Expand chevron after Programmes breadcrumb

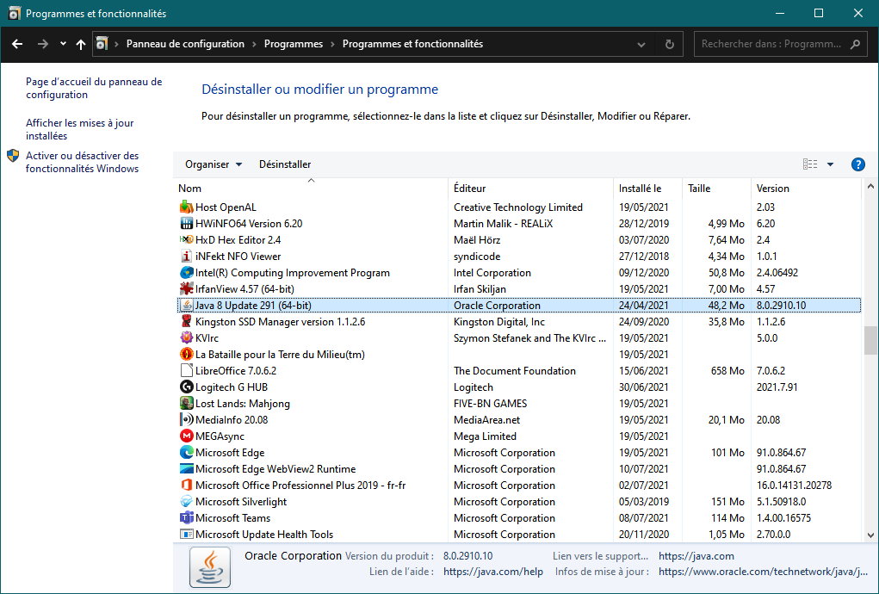pos(332,44)
